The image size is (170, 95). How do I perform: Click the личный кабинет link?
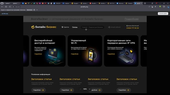[114, 27]
